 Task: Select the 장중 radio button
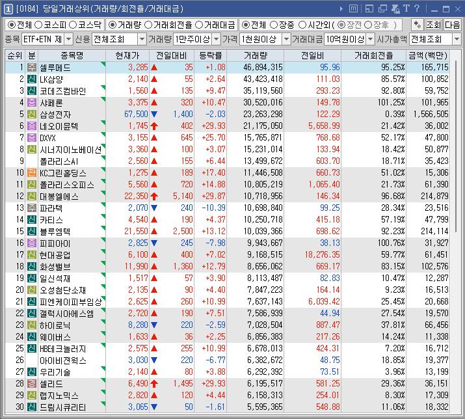(274, 25)
